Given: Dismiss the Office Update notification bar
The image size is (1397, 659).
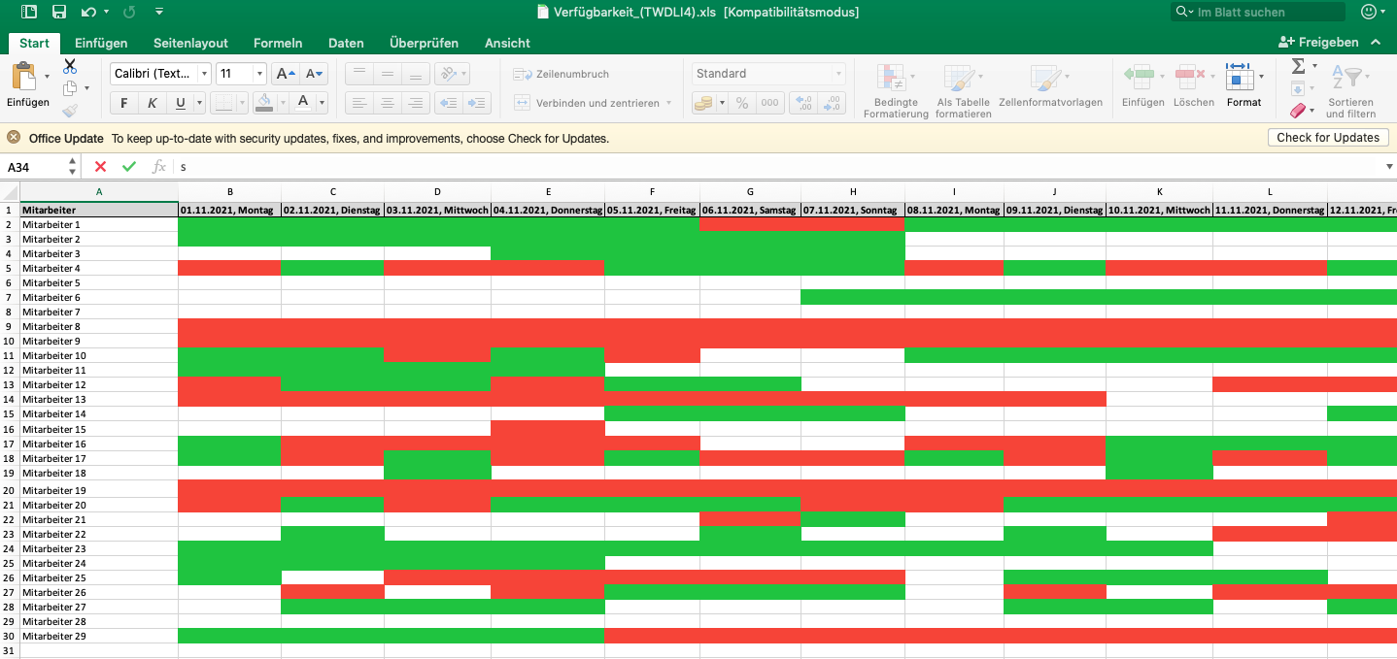Looking at the screenshot, I should pos(14,138).
